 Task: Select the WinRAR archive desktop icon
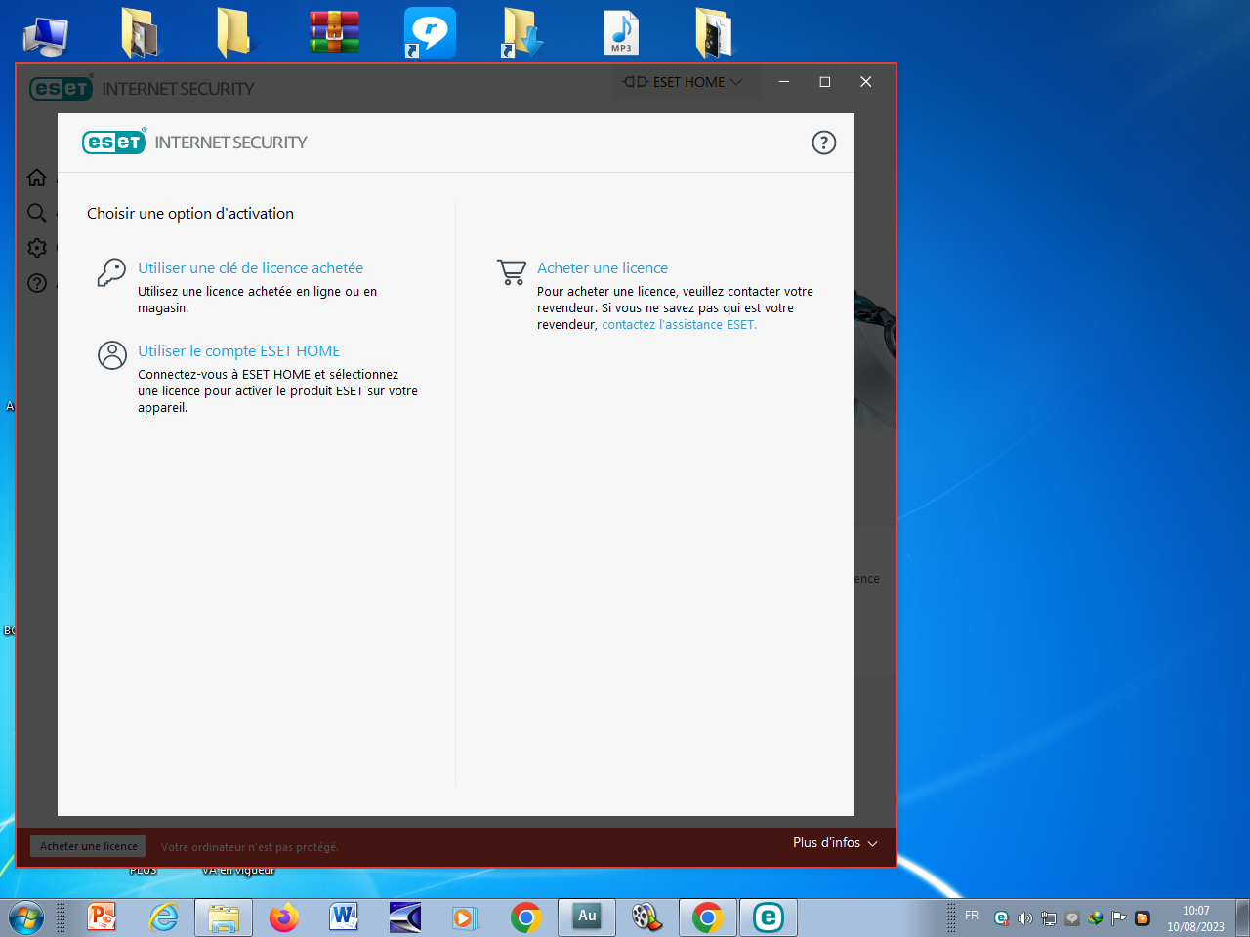[335, 32]
